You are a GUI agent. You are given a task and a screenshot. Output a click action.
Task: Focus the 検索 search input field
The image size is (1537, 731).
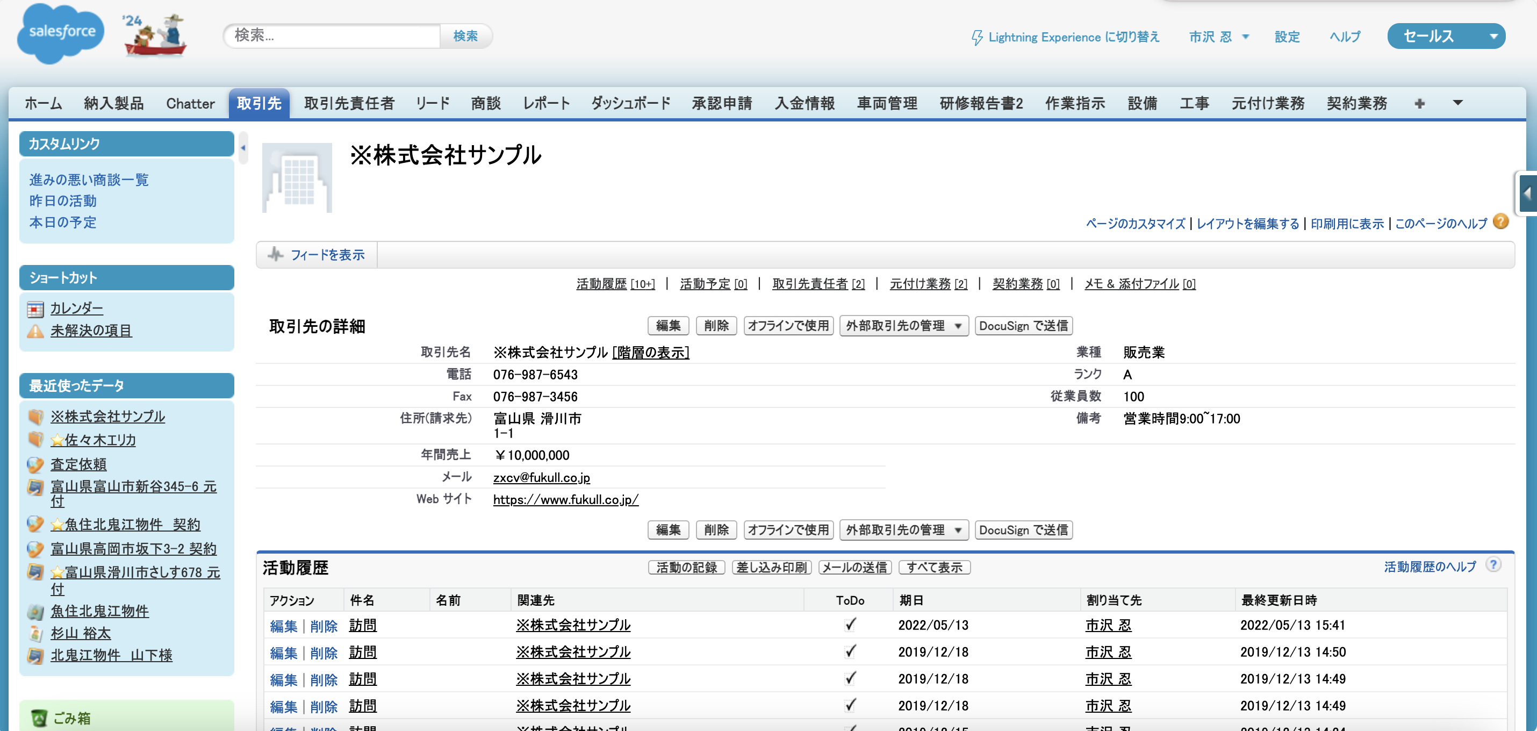point(332,36)
